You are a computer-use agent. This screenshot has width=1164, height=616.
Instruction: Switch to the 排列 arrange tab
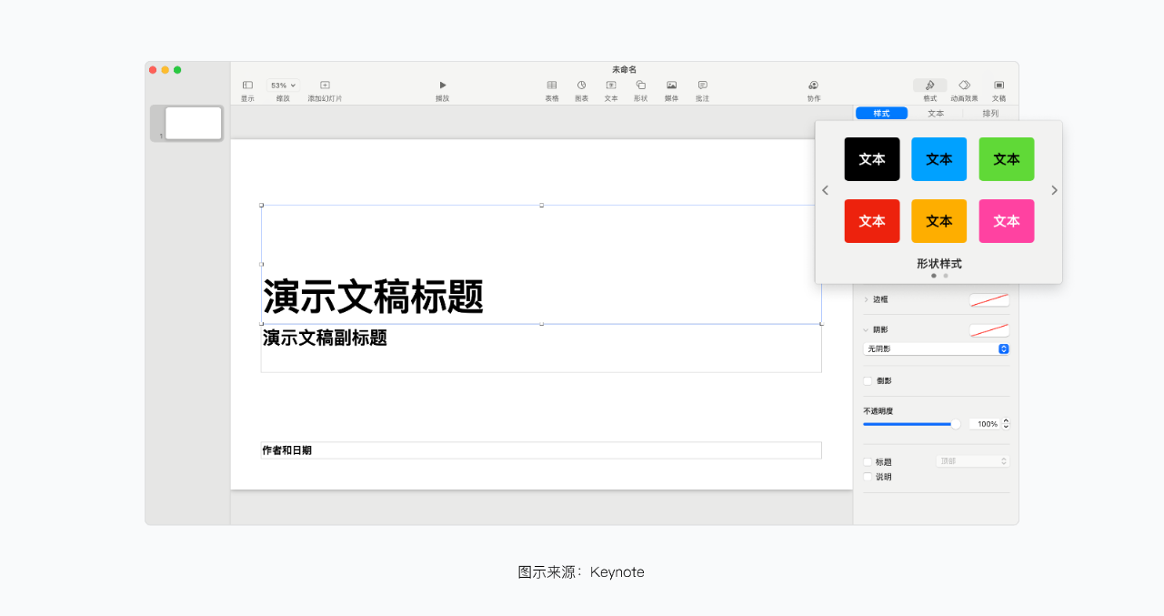point(990,114)
